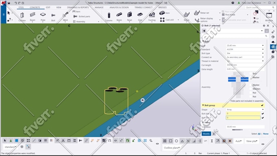The width and height of the screenshot is (277, 156).
Task: Click the Window icon in the ribbon
Action: (x=269, y=15)
